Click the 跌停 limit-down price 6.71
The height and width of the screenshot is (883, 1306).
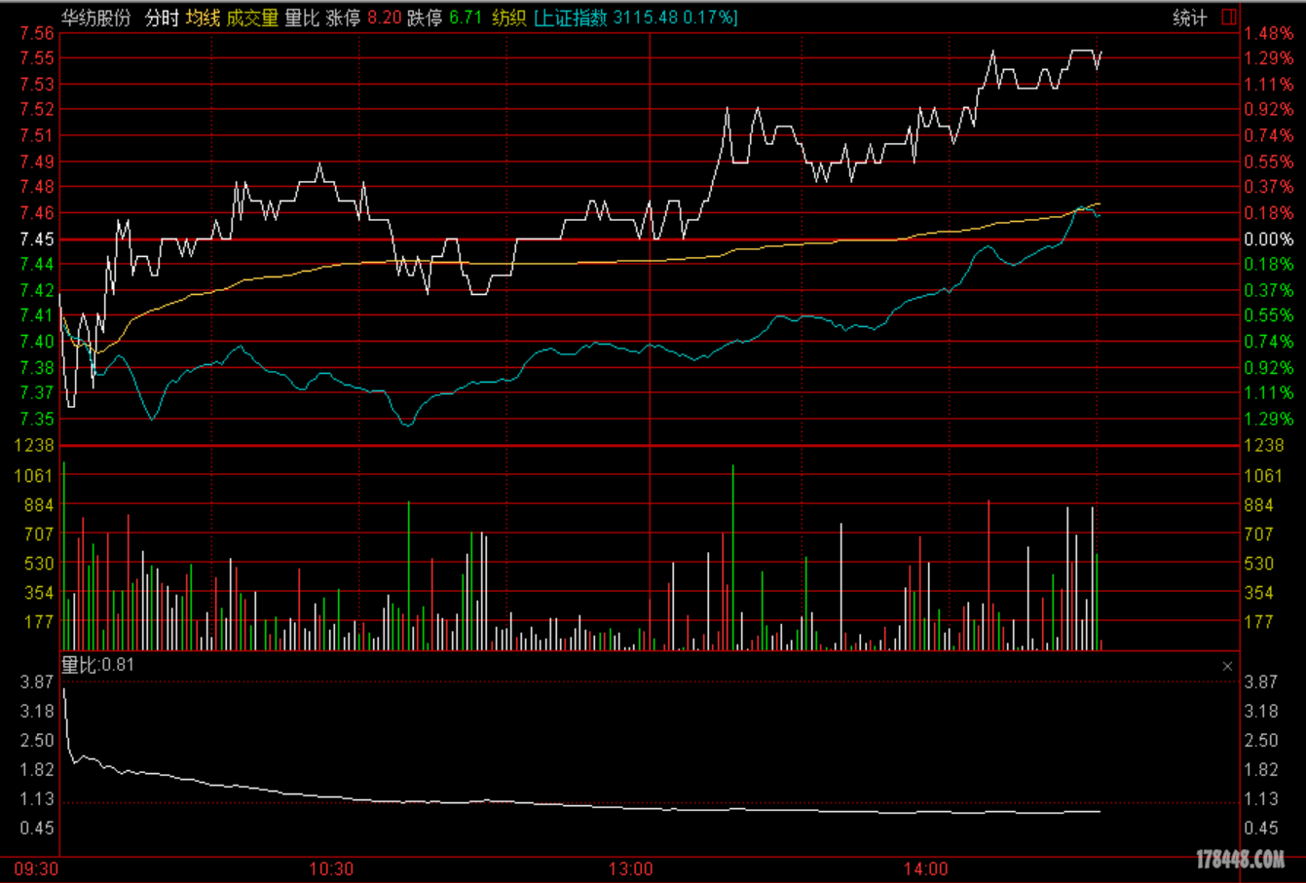pos(466,18)
